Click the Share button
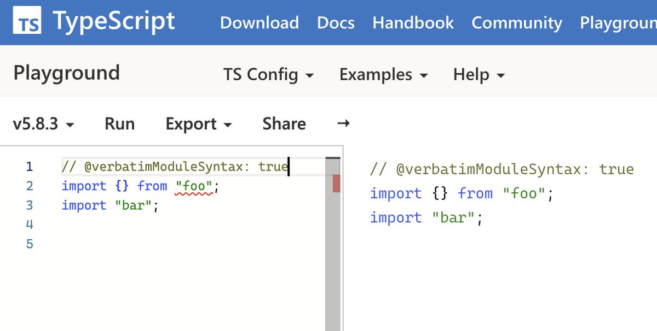Image resolution: width=657 pixels, height=331 pixels. (284, 124)
